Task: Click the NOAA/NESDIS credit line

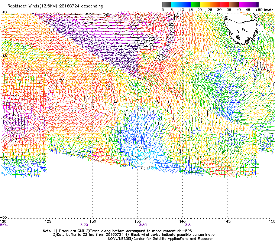Action: pos(161,239)
